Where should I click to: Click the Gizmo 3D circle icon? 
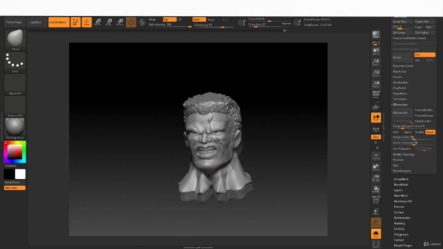[x=131, y=22]
